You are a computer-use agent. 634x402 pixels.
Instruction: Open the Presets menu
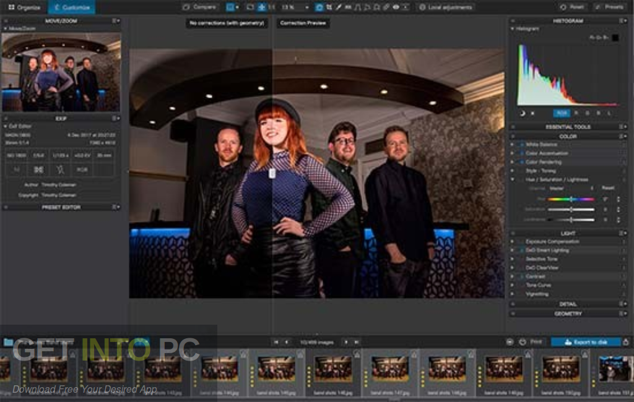click(609, 7)
